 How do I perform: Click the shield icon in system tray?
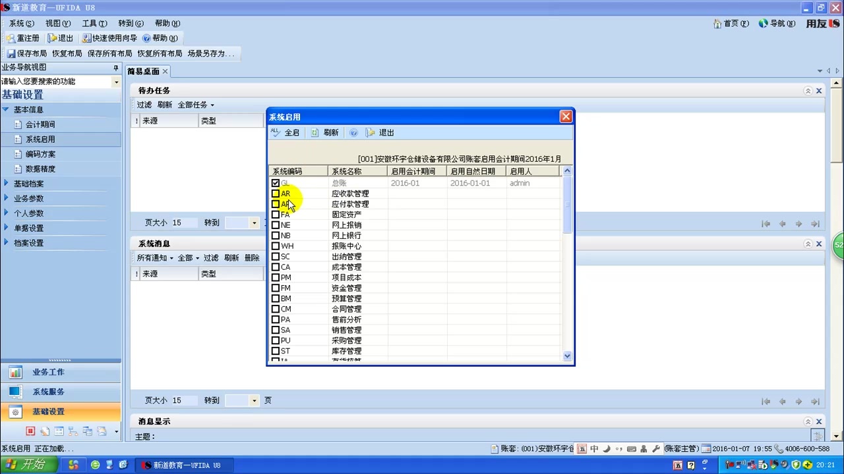796,465
